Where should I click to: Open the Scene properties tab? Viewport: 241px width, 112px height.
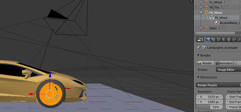click(218, 39)
